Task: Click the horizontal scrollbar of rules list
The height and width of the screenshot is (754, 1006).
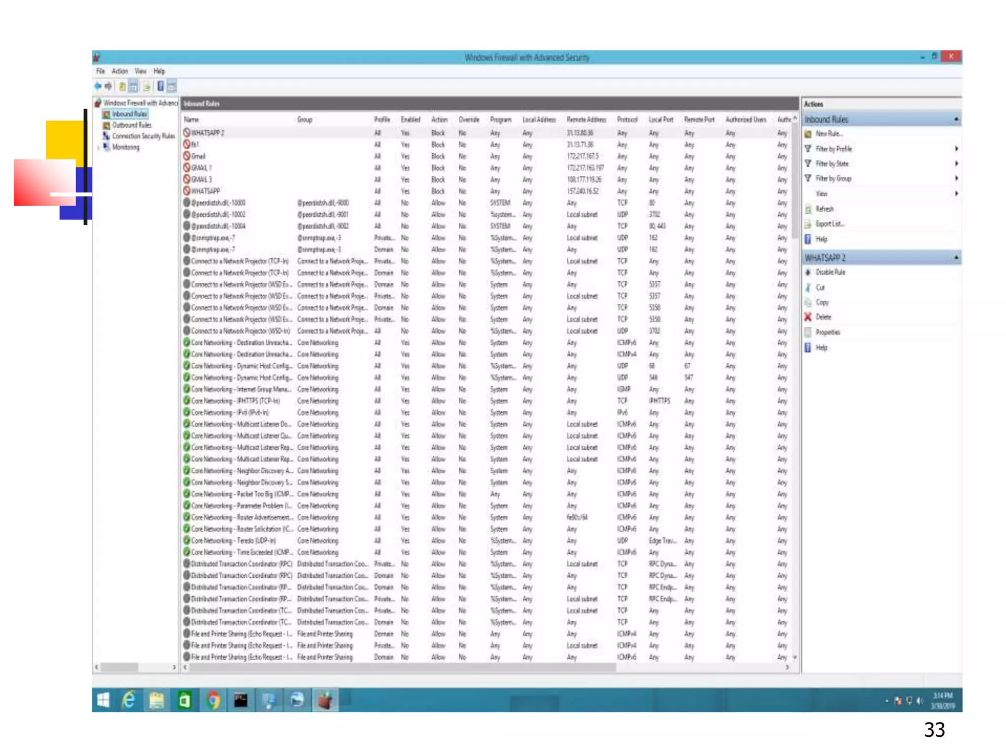Action: 403,667
